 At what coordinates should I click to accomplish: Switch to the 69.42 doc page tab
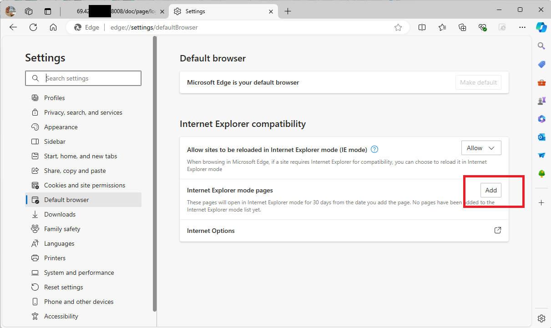point(116,11)
